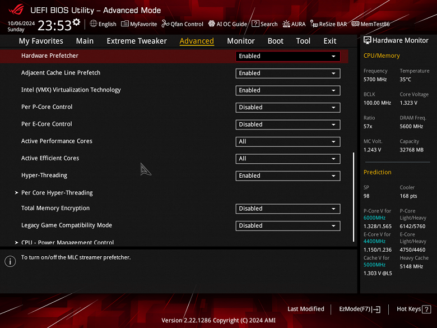This screenshot has width=437, height=328.
Task: Open the settings gear beside the clock
Action: pos(76,22)
